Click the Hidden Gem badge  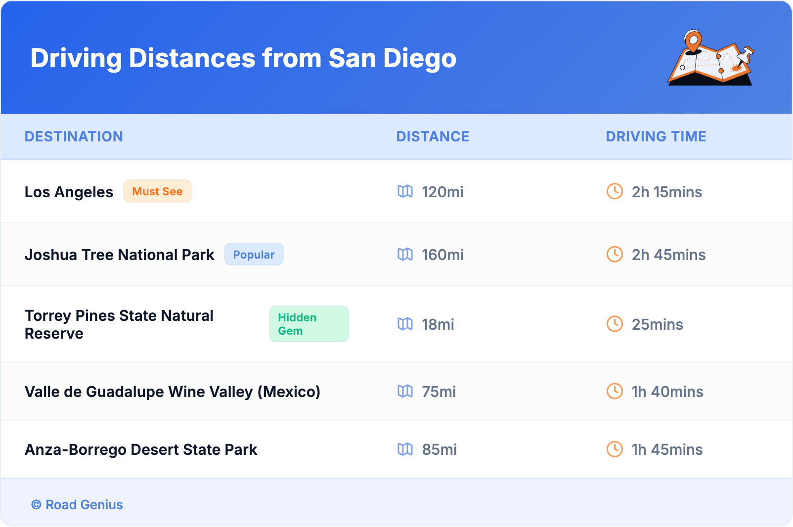tap(309, 324)
